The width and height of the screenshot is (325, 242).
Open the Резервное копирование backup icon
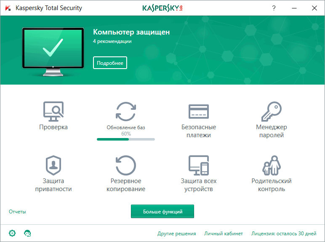pyautogui.click(x=126, y=165)
